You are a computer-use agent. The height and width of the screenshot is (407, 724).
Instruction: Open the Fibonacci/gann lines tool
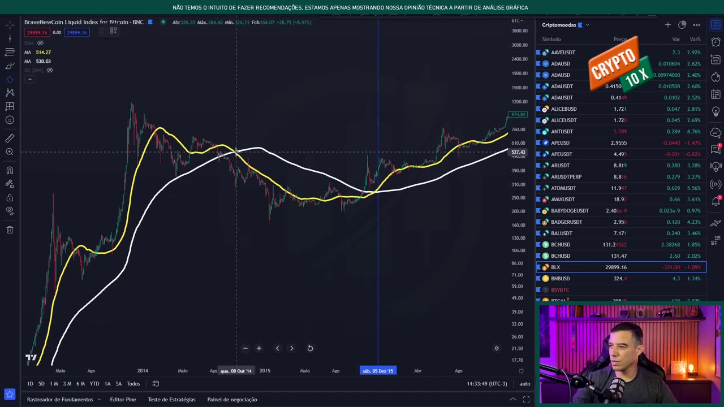10,52
